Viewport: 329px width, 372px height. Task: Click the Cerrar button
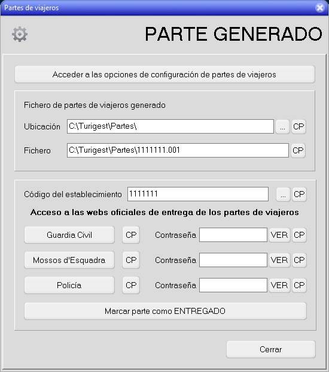[x=271, y=349]
